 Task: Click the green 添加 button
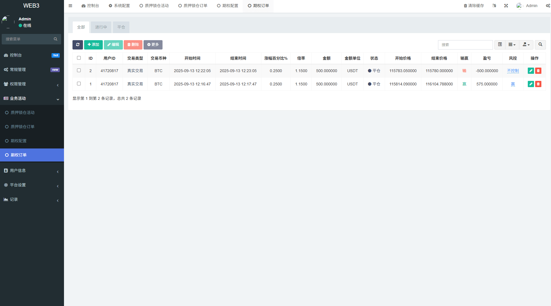pyautogui.click(x=93, y=45)
